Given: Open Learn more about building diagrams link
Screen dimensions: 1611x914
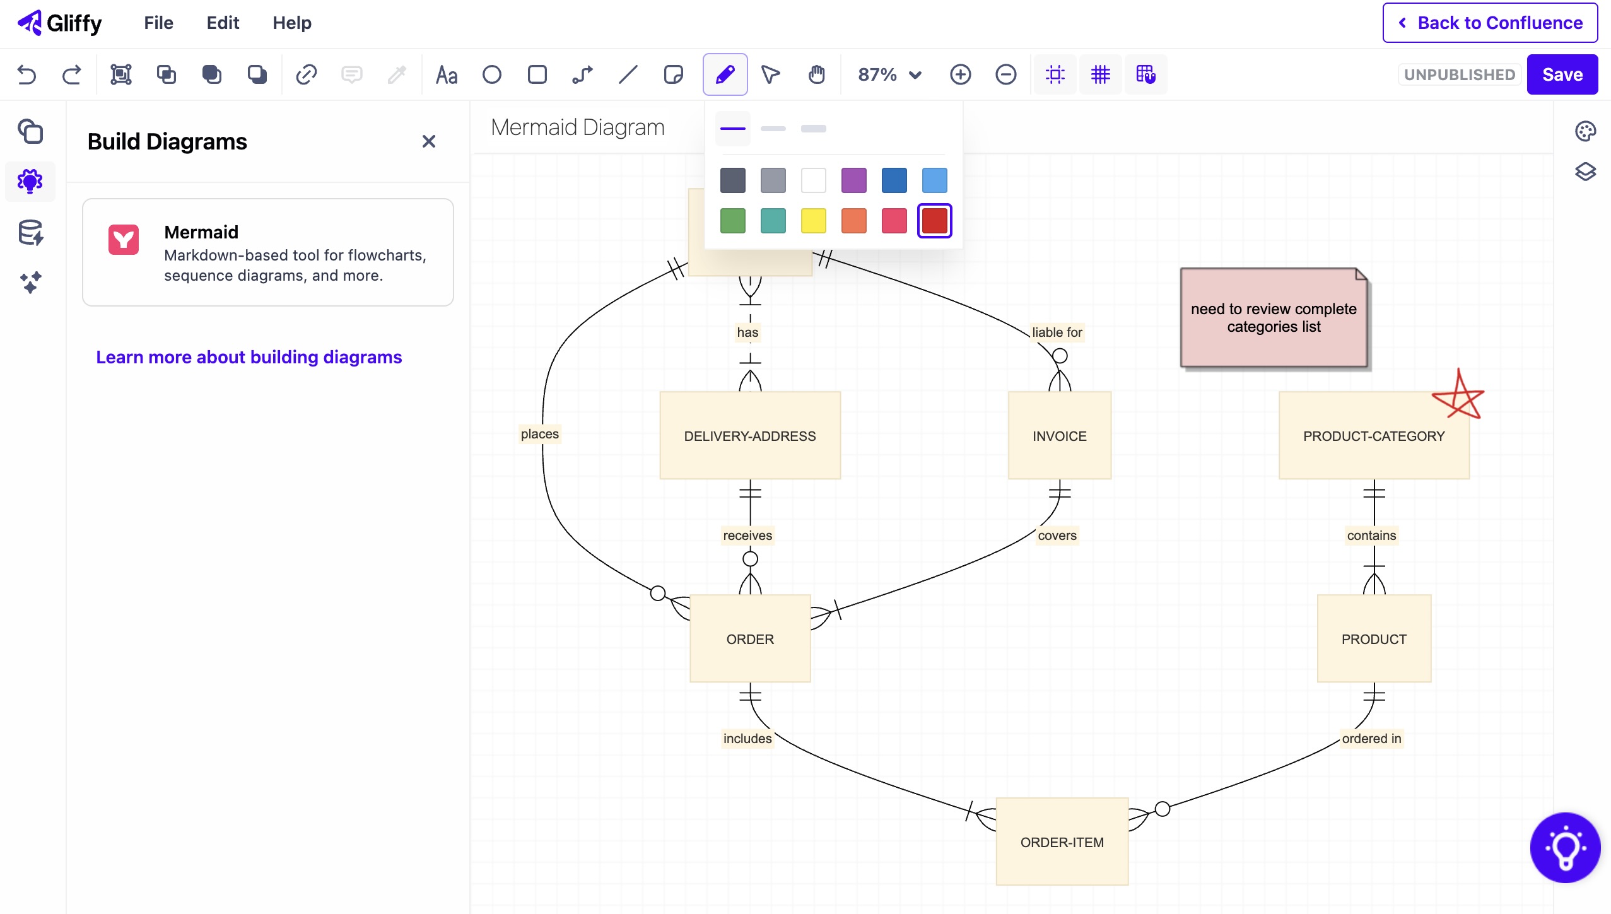Looking at the screenshot, I should click(249, 357).
